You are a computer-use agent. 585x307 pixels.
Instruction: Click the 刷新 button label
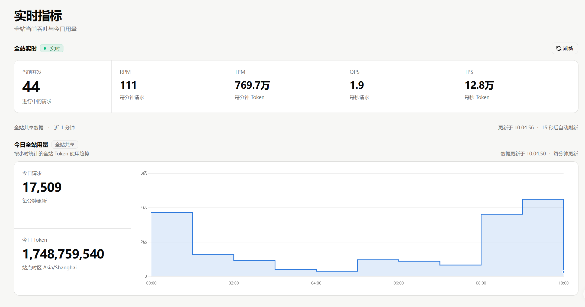(568, 48)
